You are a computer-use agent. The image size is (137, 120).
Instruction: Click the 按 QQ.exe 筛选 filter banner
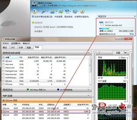pos(47,100)
